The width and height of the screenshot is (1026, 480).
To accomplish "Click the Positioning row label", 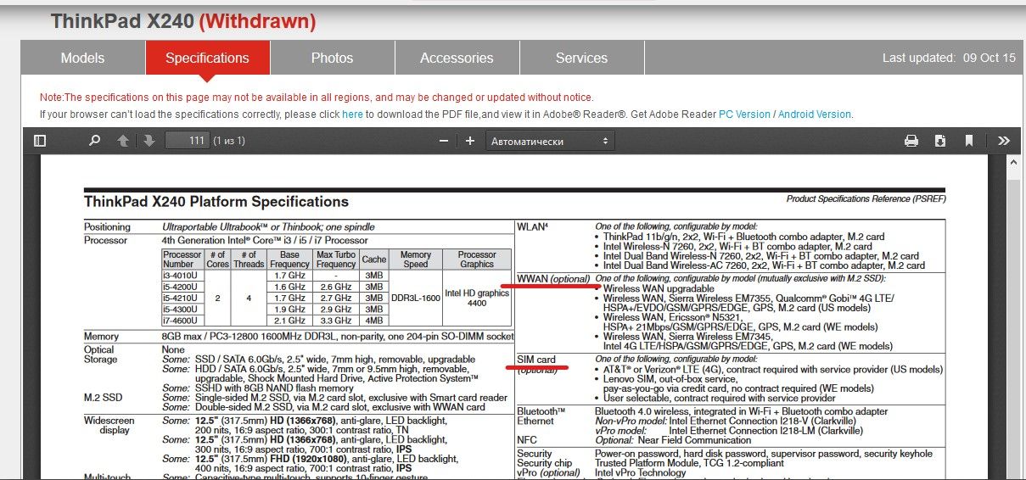I will coord(107,227).
